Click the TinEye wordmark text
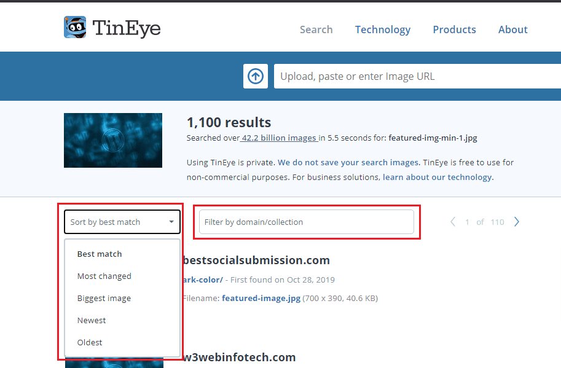This screenshot has height=368, width=561. pyautogui.click(x=127, y=28)
